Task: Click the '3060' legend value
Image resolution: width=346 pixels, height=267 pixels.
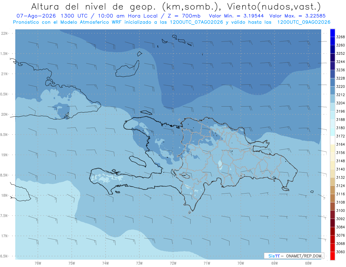Action: click(341, 252)
